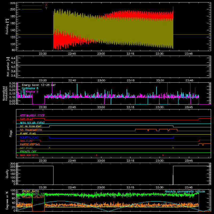The image size is (214, 214).
Task: Select the SC_TRANSMITTER flag label
Action: tap(31, 130)
